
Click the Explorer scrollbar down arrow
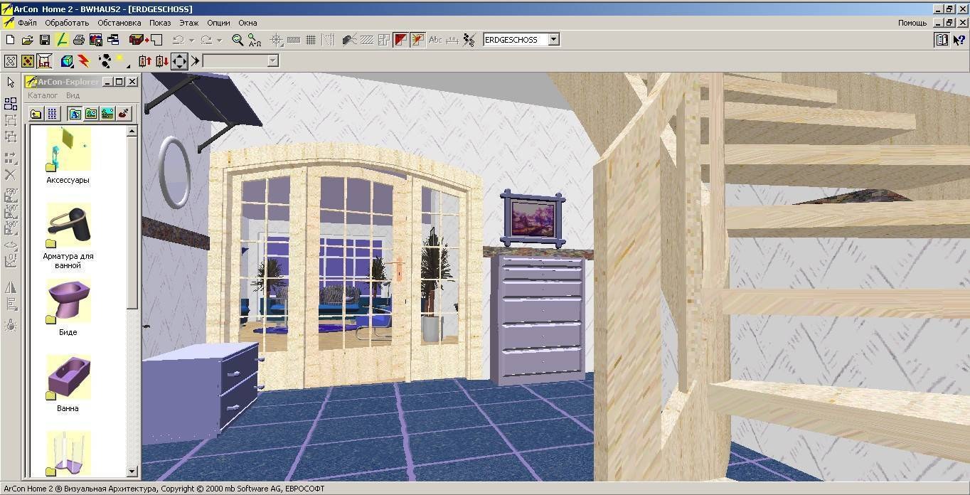click(x=132, y=472)
